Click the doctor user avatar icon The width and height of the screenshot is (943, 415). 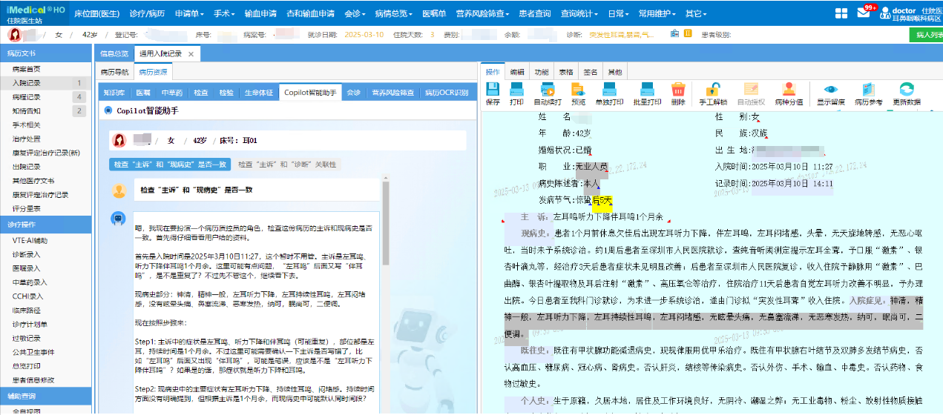tap(885, 13)
